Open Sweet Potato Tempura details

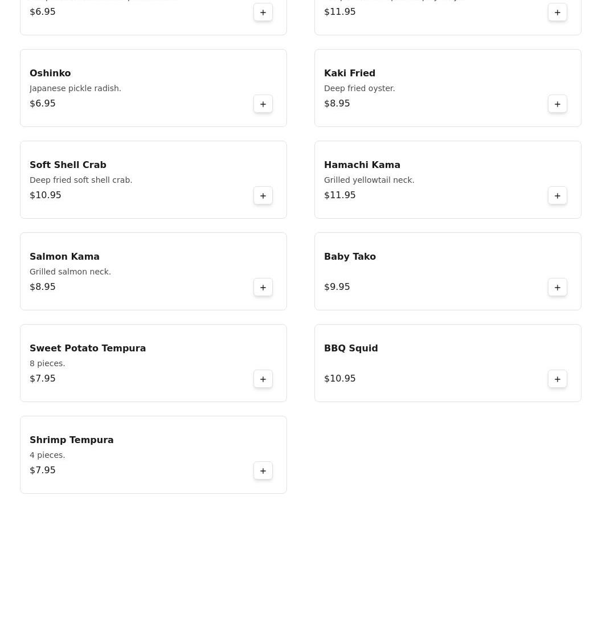coord(88,349)
